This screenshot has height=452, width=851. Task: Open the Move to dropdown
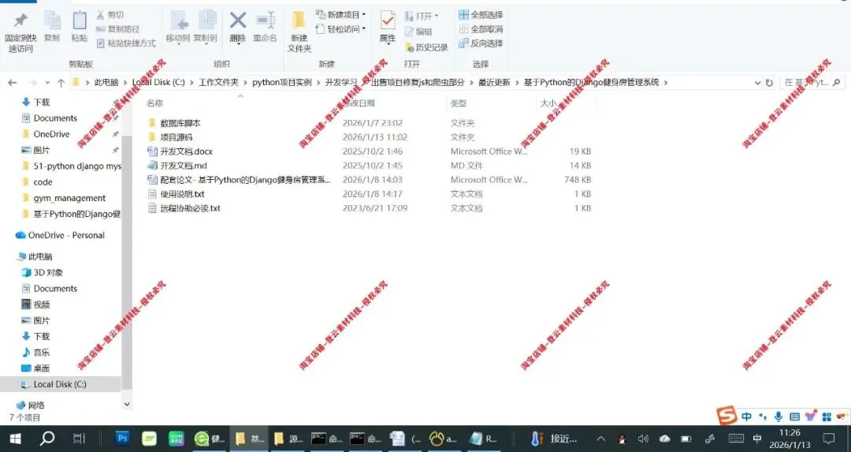pos(178,27)
